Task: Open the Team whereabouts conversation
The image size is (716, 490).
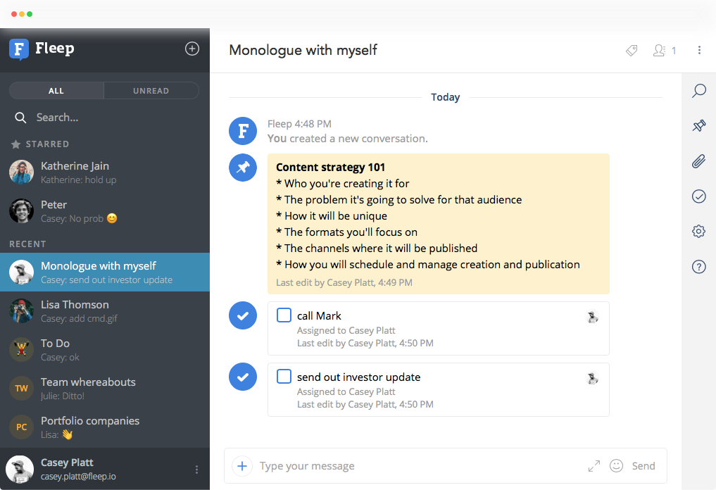Action: click(105, 388)
